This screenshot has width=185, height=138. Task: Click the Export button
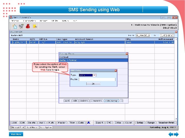[99, 123]
